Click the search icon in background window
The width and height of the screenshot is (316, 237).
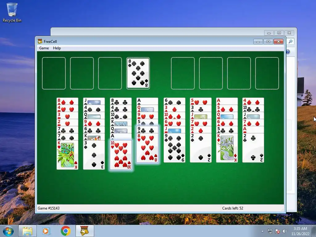(x=290, y=41)
